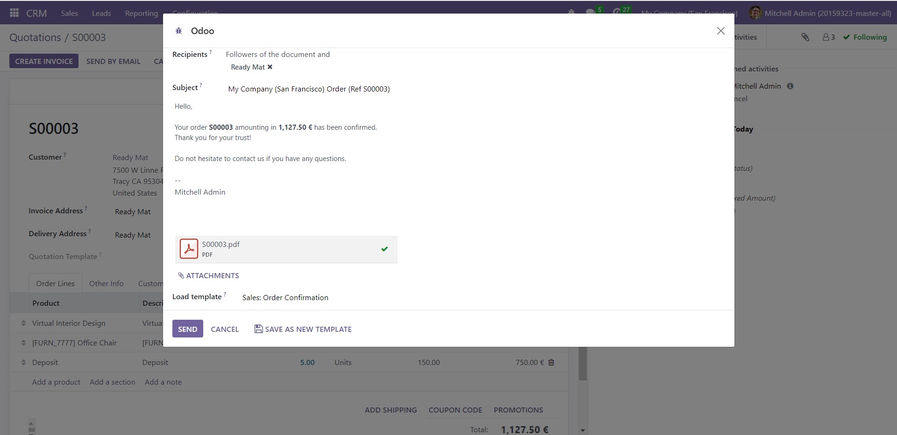The image size is (897, 435).
Task: Remove the Ready Mat recipient tag
Action: (x=270, y=67)
